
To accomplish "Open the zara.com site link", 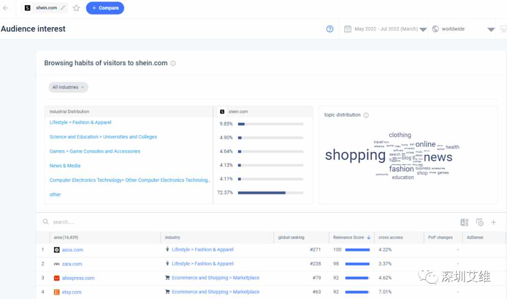I will [72, 264].
